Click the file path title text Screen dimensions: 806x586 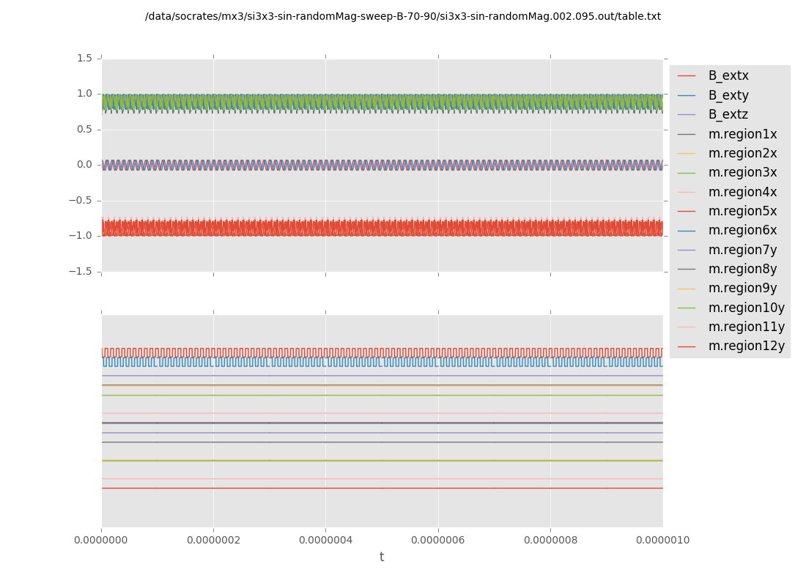tap(402, 17)
